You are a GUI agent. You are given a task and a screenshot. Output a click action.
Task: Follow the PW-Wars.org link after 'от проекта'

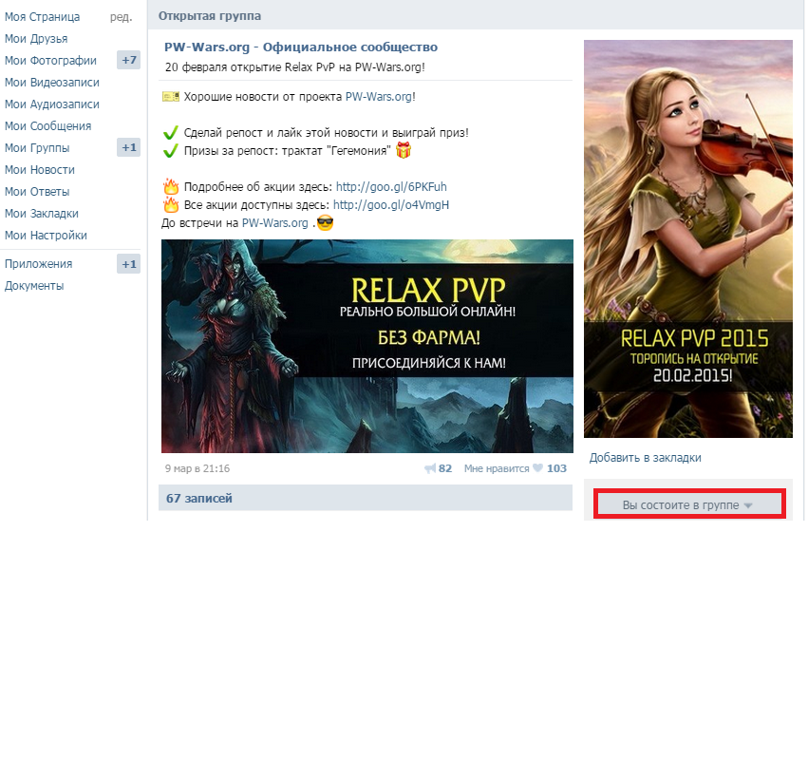click(379, 97)
